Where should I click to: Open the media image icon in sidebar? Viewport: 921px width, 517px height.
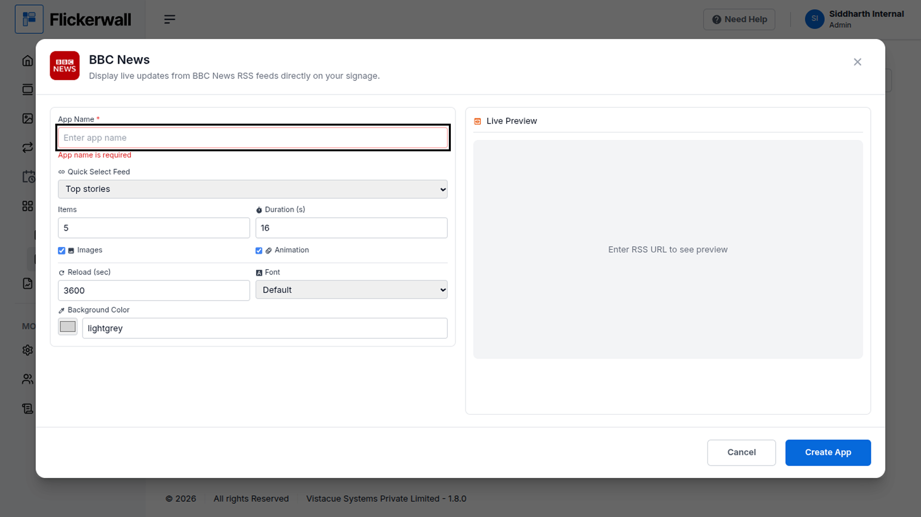(x=28, y=119)
